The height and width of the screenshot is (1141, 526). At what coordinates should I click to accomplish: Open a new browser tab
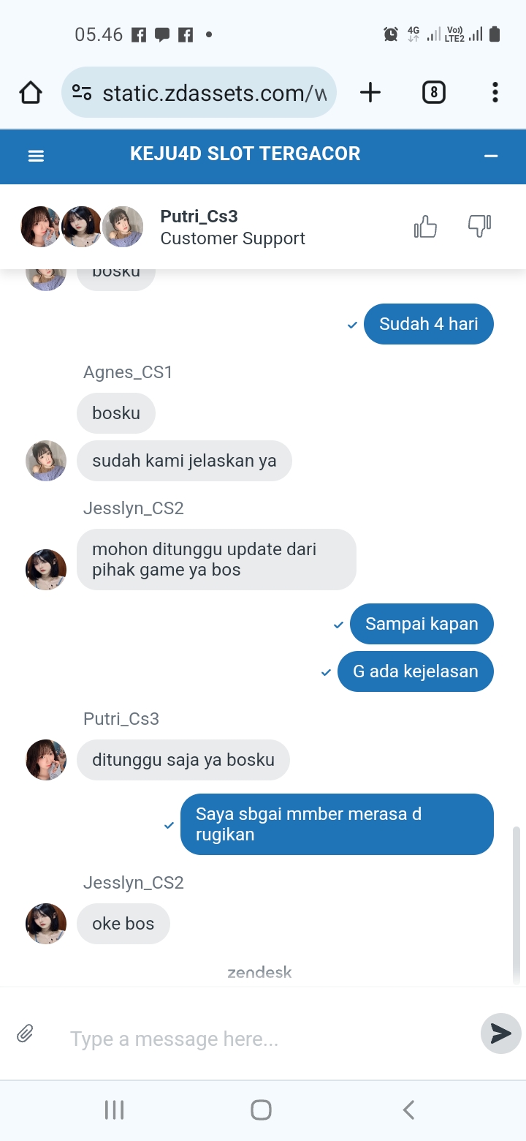point(370,92)
